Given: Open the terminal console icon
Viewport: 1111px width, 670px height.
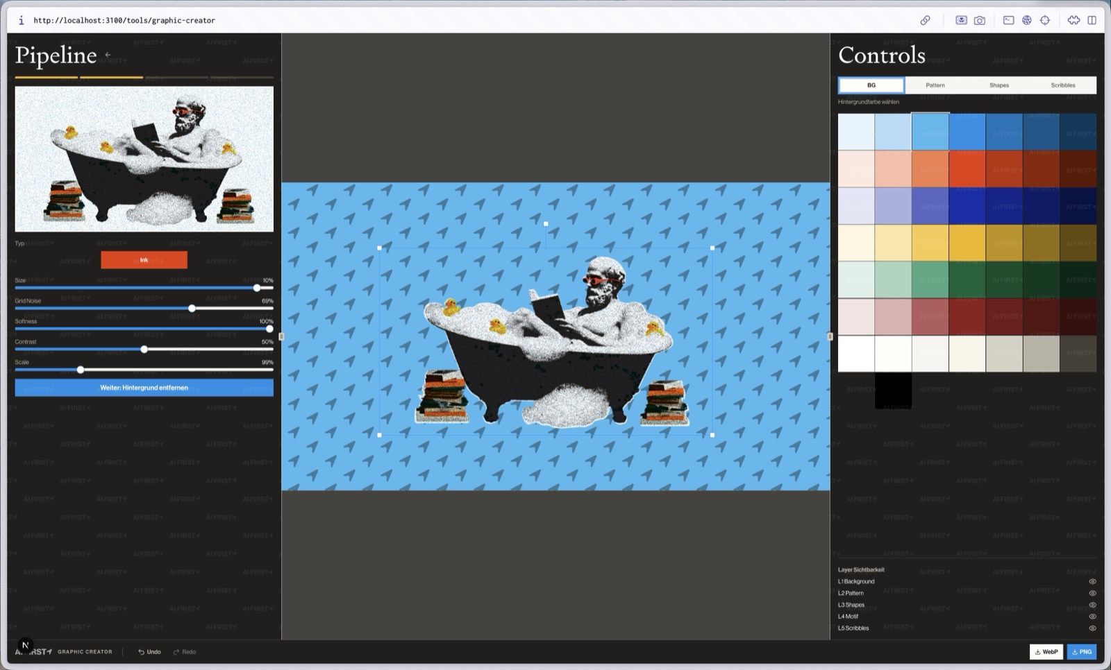Looking at the screenshot, I should 1008,20.
